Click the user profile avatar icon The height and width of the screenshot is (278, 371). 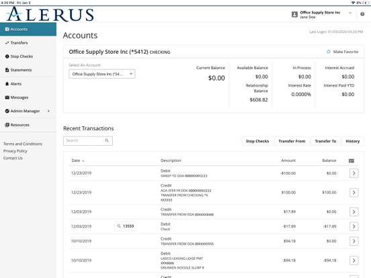coord(294,15)
